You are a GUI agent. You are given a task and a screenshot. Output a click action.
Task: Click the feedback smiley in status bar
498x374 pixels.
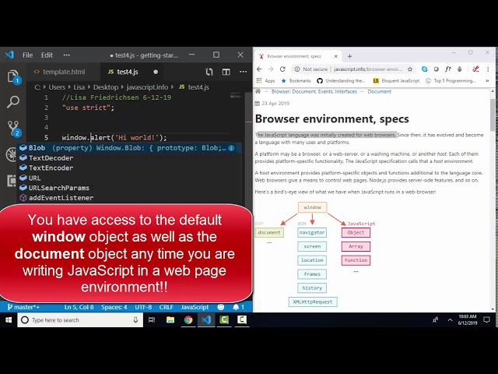(221, 307)
